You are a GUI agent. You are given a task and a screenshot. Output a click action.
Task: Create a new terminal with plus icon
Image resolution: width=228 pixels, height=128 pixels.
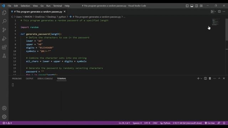[x=198, y=78]
